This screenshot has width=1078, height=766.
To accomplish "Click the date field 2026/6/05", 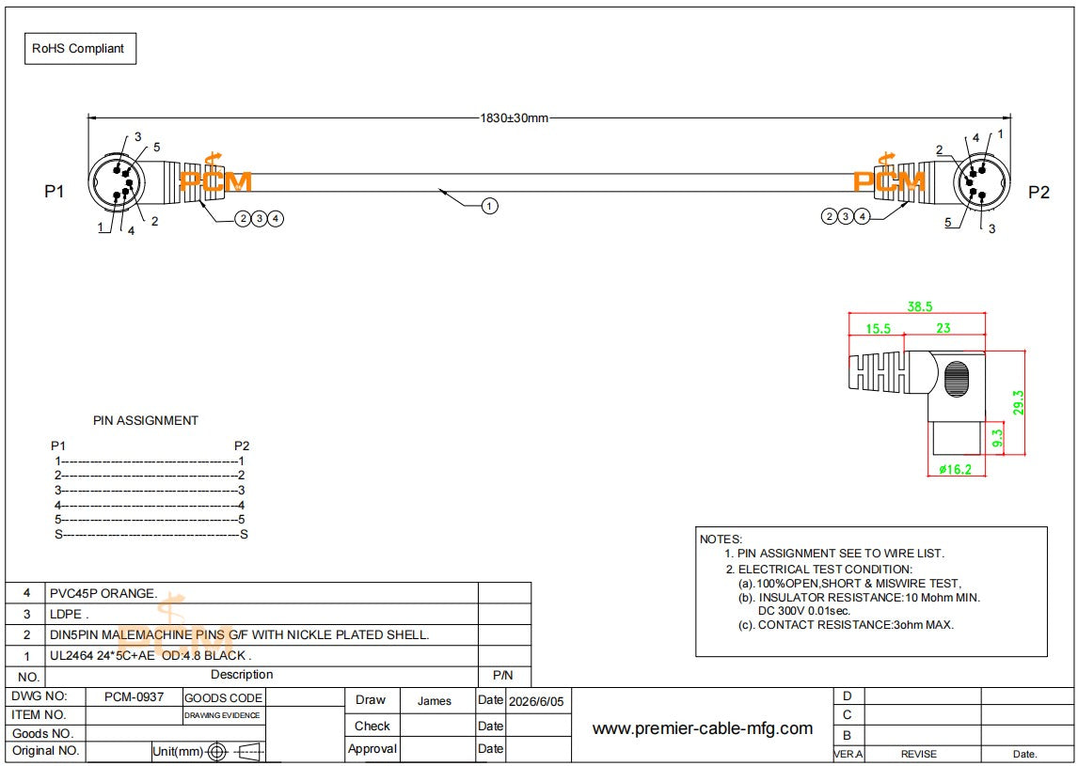I will coord(536,701).
